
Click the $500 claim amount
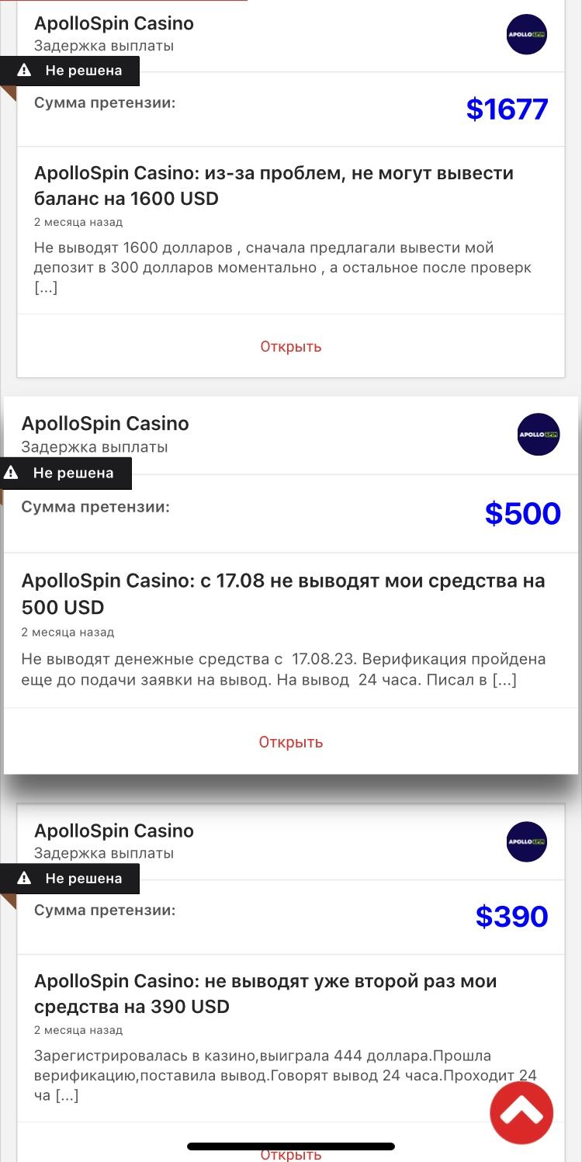pyautogui.click(x=522, y=513)
